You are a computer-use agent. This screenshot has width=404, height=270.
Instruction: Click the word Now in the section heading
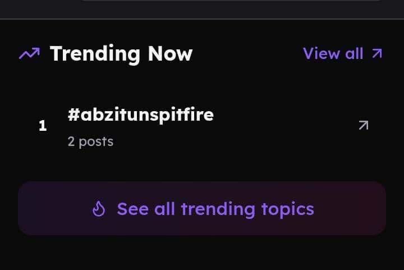(170, 54)
